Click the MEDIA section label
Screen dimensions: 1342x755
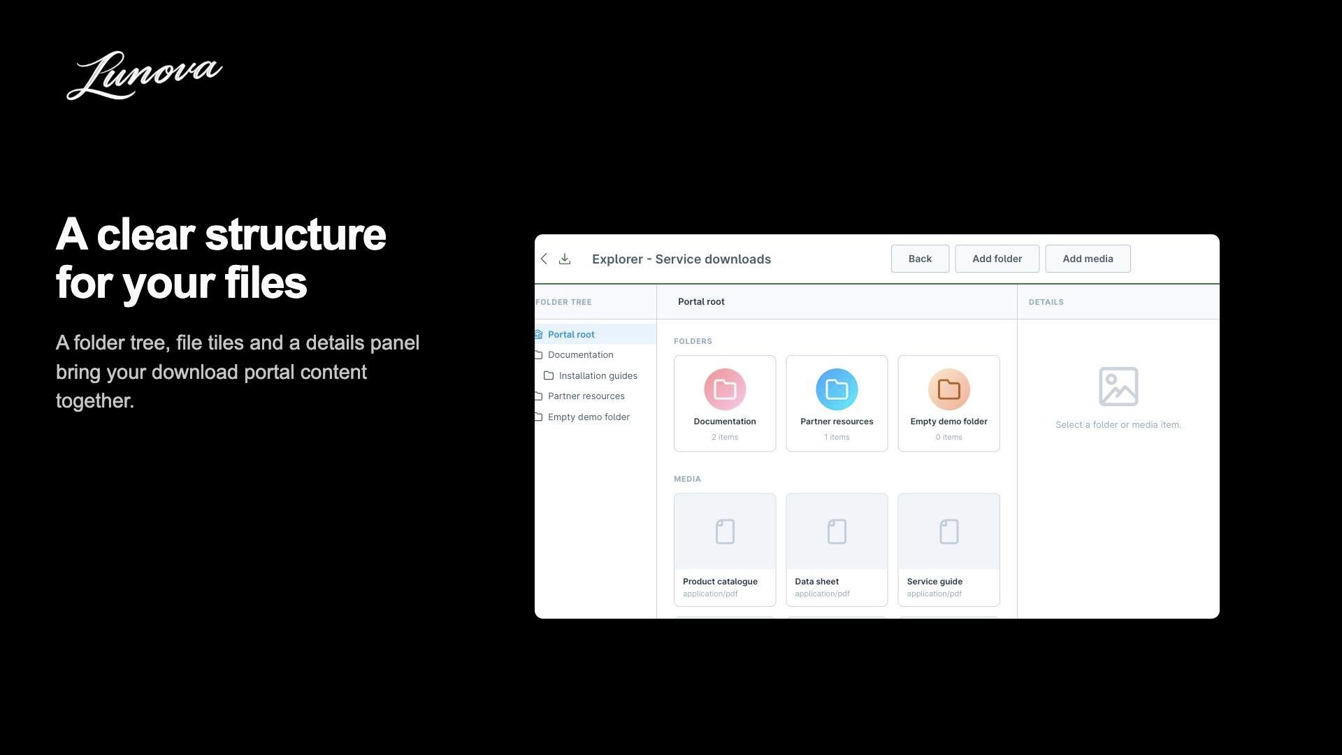[687, 480]
